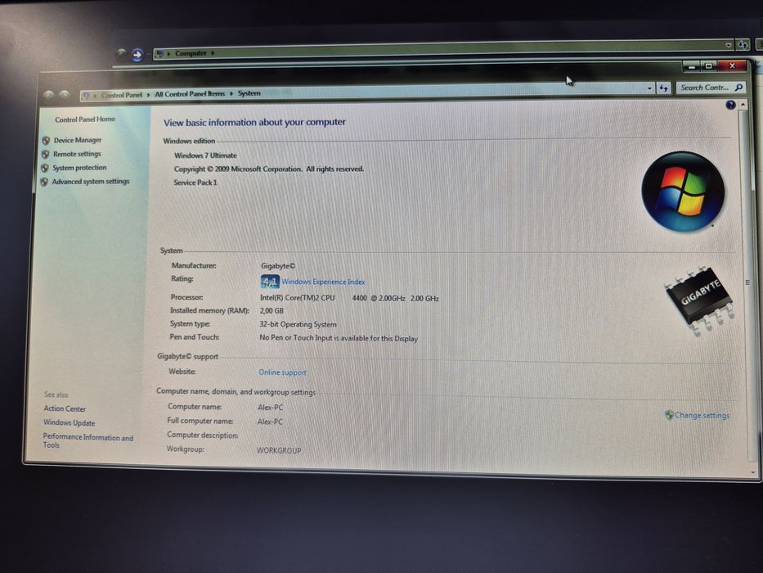This screenshot has width=763, height=573.
Task: Open Action Center under See also
Action: point(65,408)
